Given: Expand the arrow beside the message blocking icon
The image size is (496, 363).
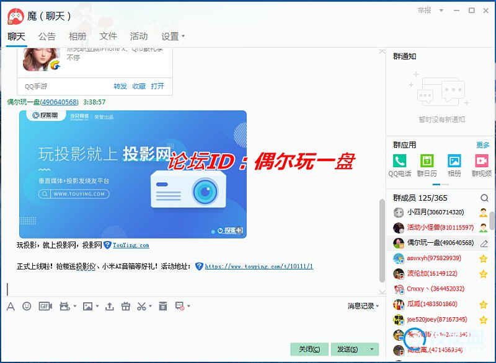Looking at the screenshot, I should tap(188, 306).
